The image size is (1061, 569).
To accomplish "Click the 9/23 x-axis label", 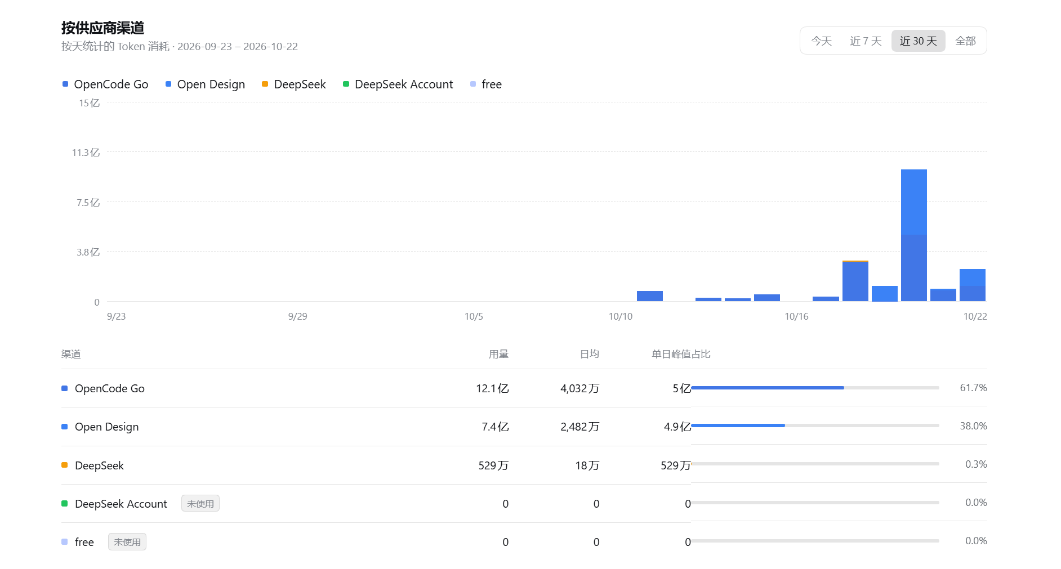I will coord(116,316).
